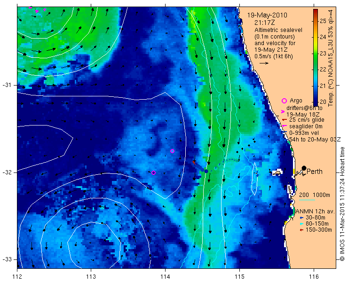Click the magenta seaglider 0m legend marker
This screenshot has height=282, width=348.
point(284,126)
